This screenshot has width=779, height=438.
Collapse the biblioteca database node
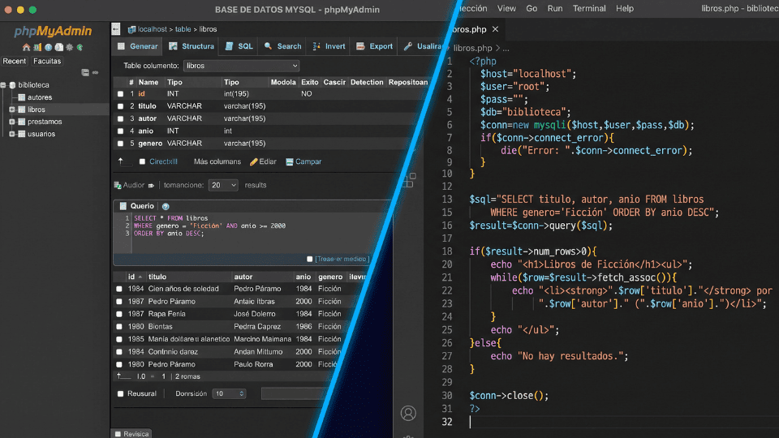pos(3,85)
